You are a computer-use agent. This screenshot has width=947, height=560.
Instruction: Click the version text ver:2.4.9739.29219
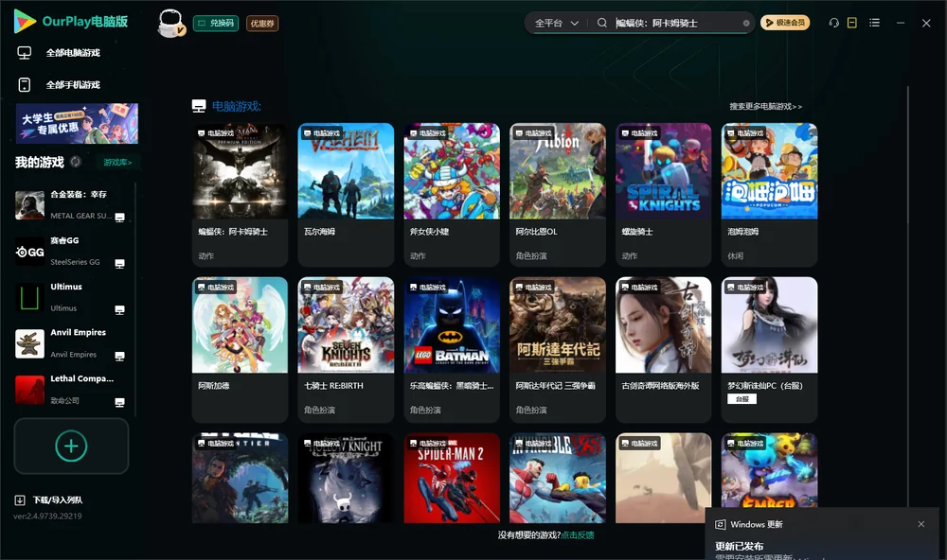tap(47, 516)
